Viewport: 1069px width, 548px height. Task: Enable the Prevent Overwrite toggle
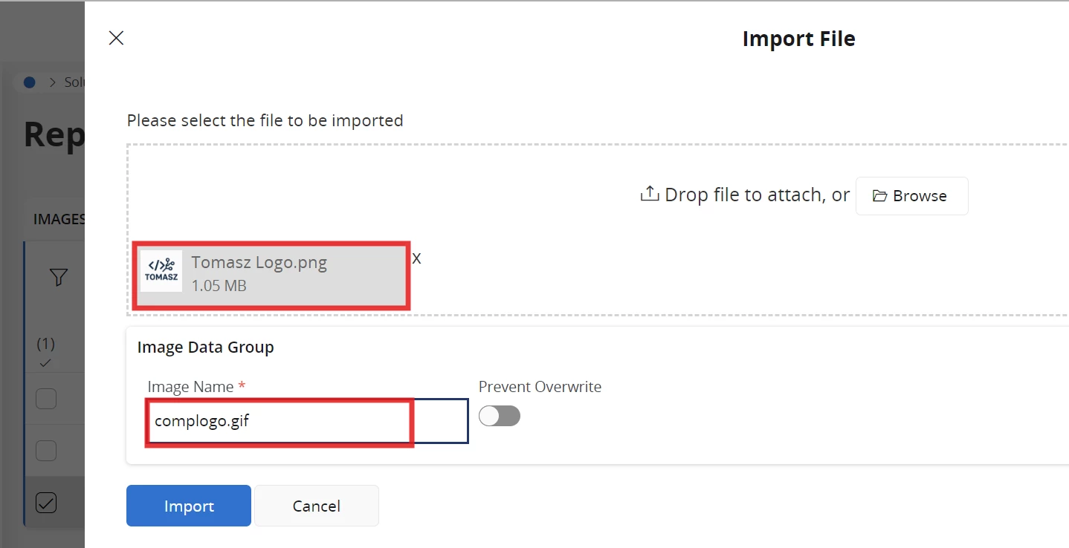tap(499, 416)
